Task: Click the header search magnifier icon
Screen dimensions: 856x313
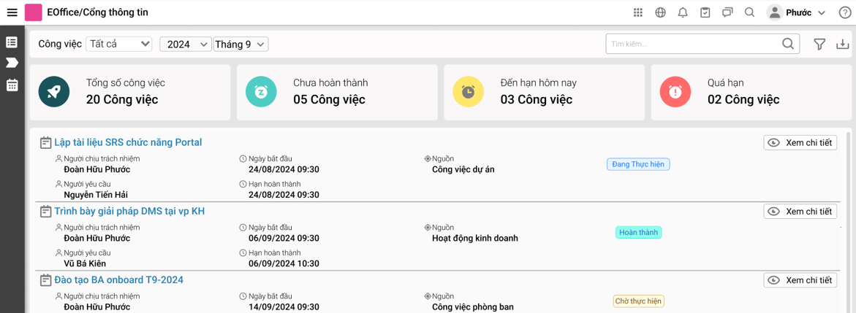Action: [749, 12]
